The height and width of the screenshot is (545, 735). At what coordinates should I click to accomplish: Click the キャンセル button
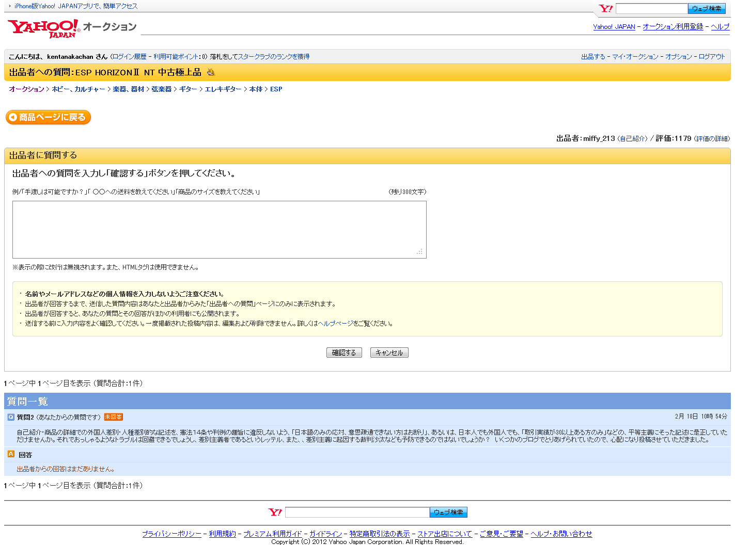click(x=389, y=352)
